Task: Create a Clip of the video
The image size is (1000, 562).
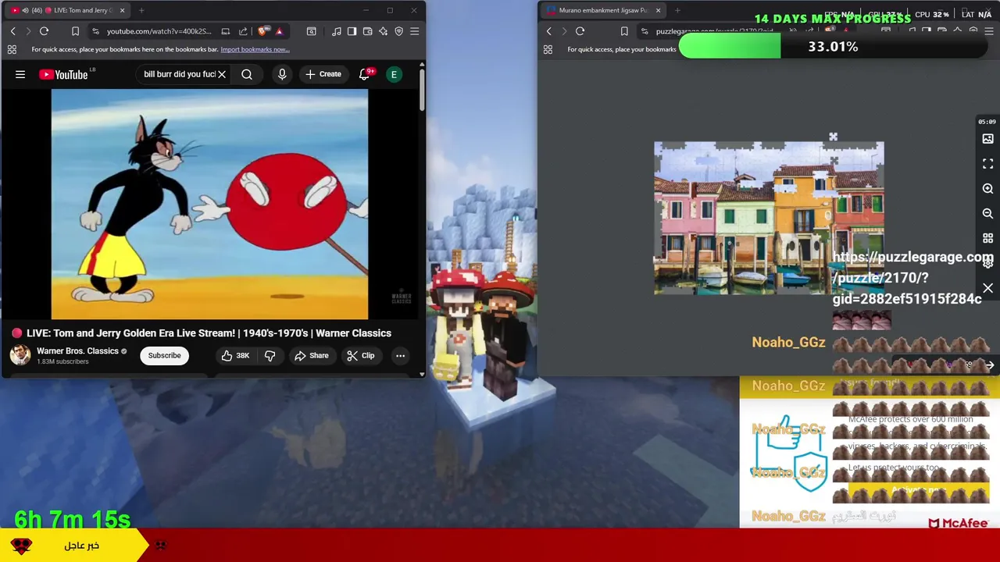Action: pos(361,355)
